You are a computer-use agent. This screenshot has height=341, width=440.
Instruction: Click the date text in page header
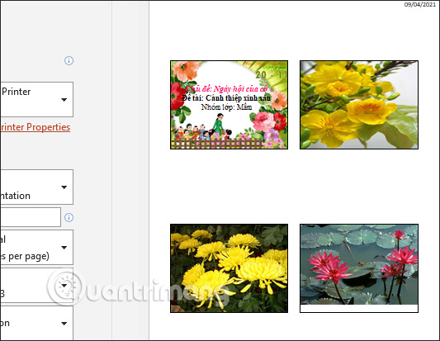click(420, 4)
